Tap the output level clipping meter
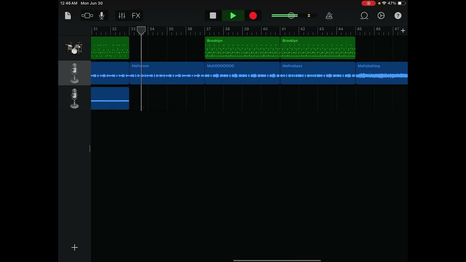The width and height of the screenshot is (466, 262). [x=309, y=16]
